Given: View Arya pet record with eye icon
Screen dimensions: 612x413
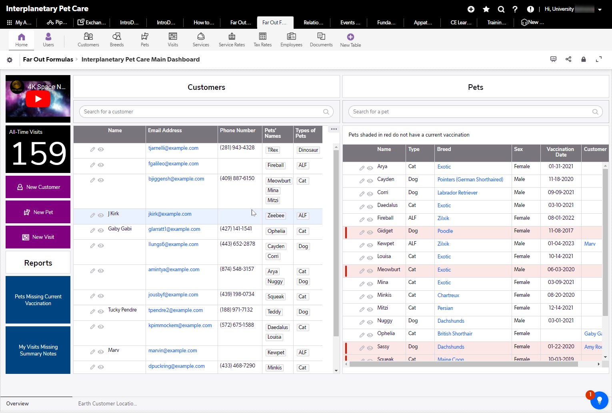Looking at the screenshot, I should tap(370, 168).
